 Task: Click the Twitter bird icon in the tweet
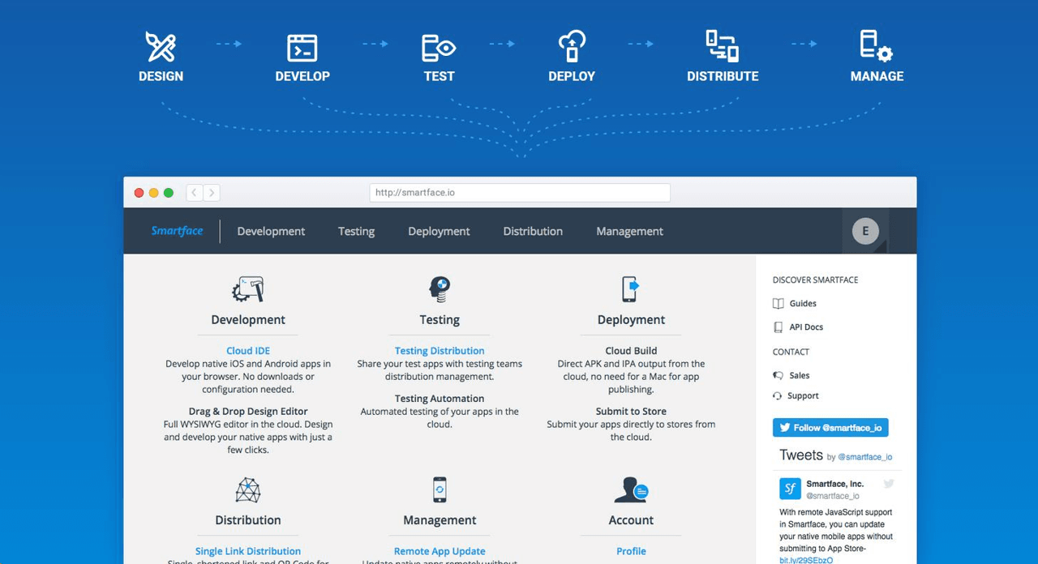889,484
